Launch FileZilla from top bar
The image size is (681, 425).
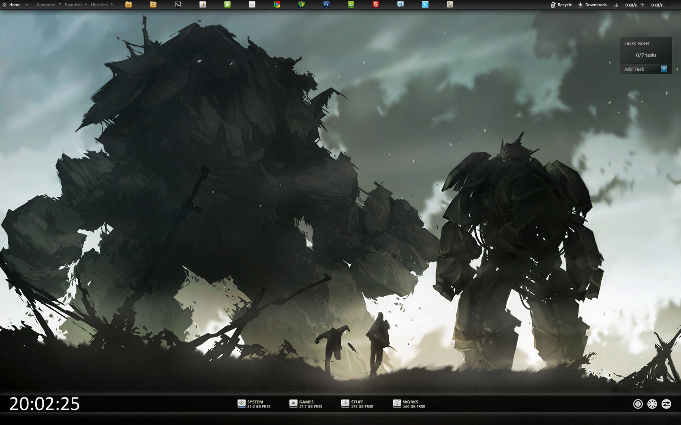pyautogui.click(x=376, y=4)
